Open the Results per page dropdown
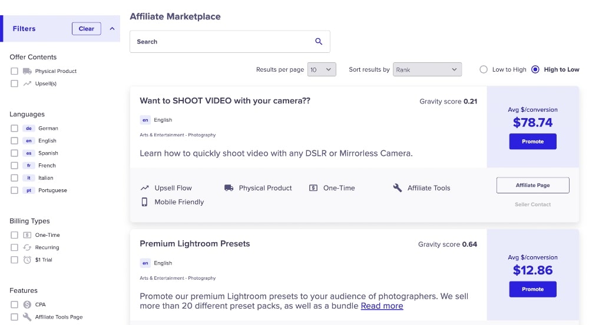This screenshot has width=589, height=325. click(x=322, y=69)
